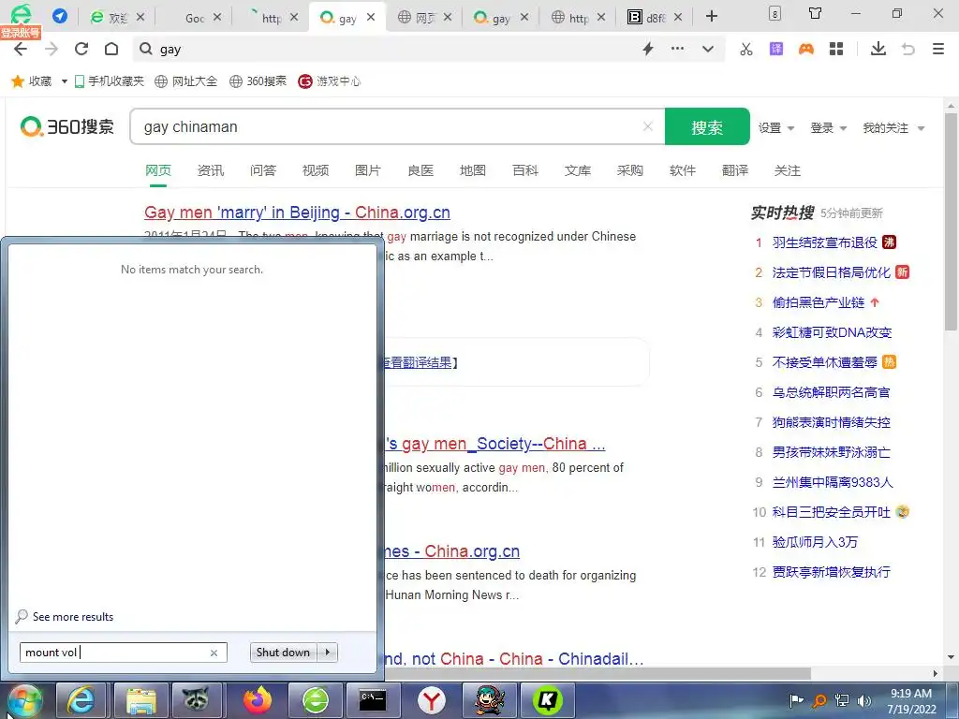Open hot search 彩虹糖可致DNA改变
Screen dimensions: 959x719
[x=832, y=332]
